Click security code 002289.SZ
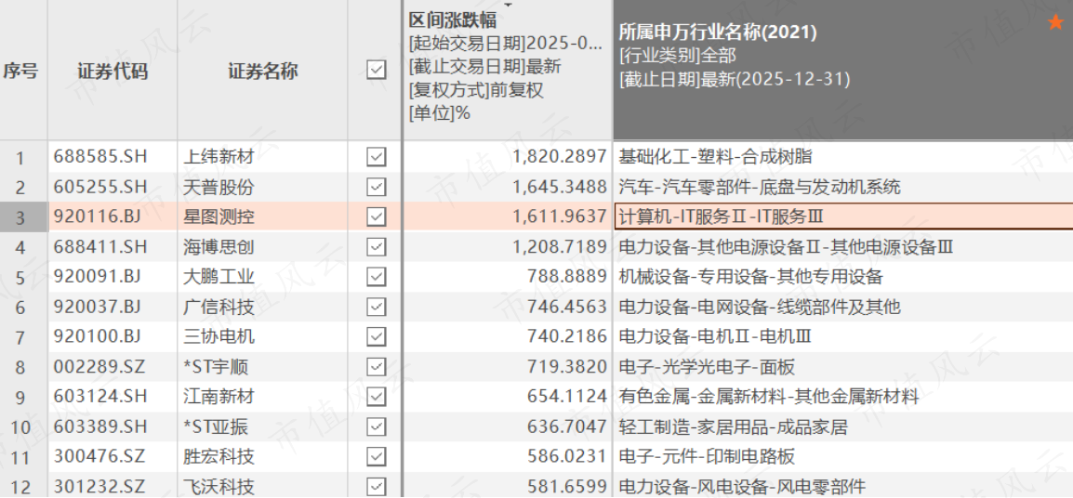This screenshot has height=498, width=1073. (99, 367)
